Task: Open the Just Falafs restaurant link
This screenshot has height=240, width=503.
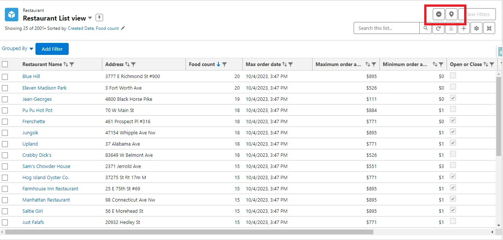Action: tap(33, 222)
